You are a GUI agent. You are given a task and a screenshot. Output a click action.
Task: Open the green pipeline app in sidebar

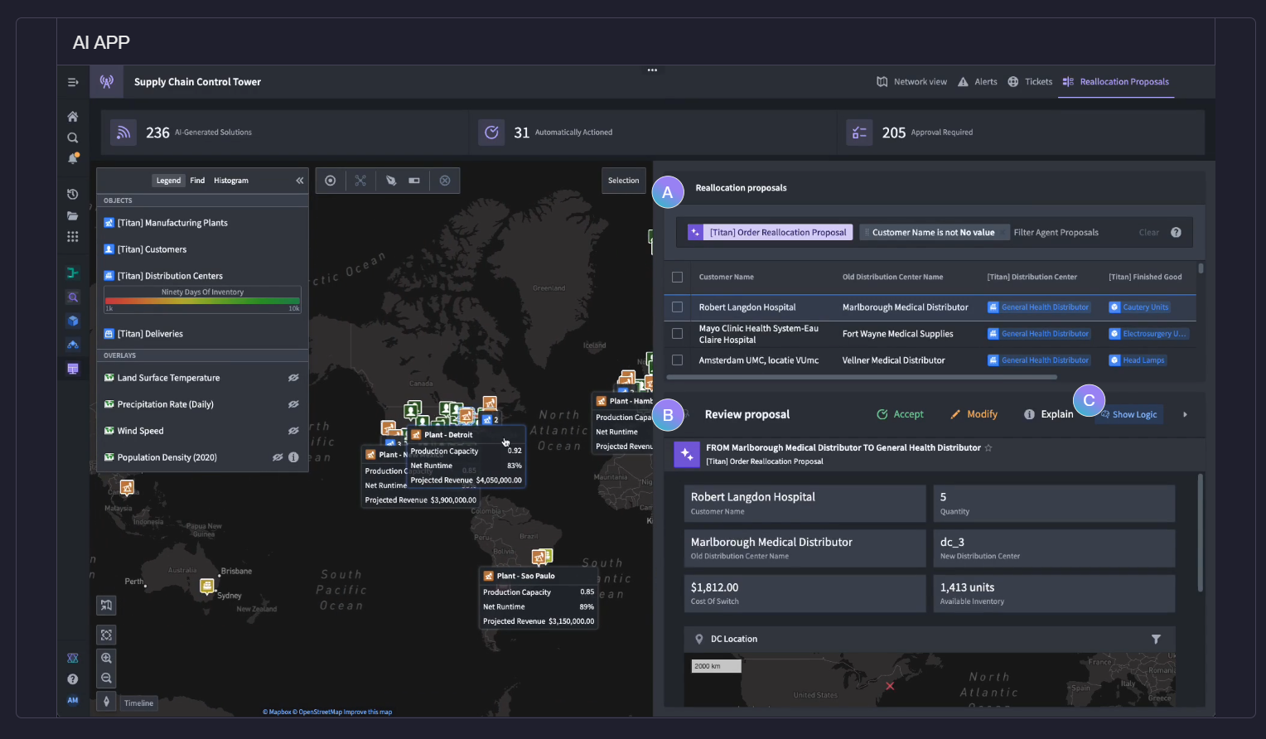(x=73, y=273)
